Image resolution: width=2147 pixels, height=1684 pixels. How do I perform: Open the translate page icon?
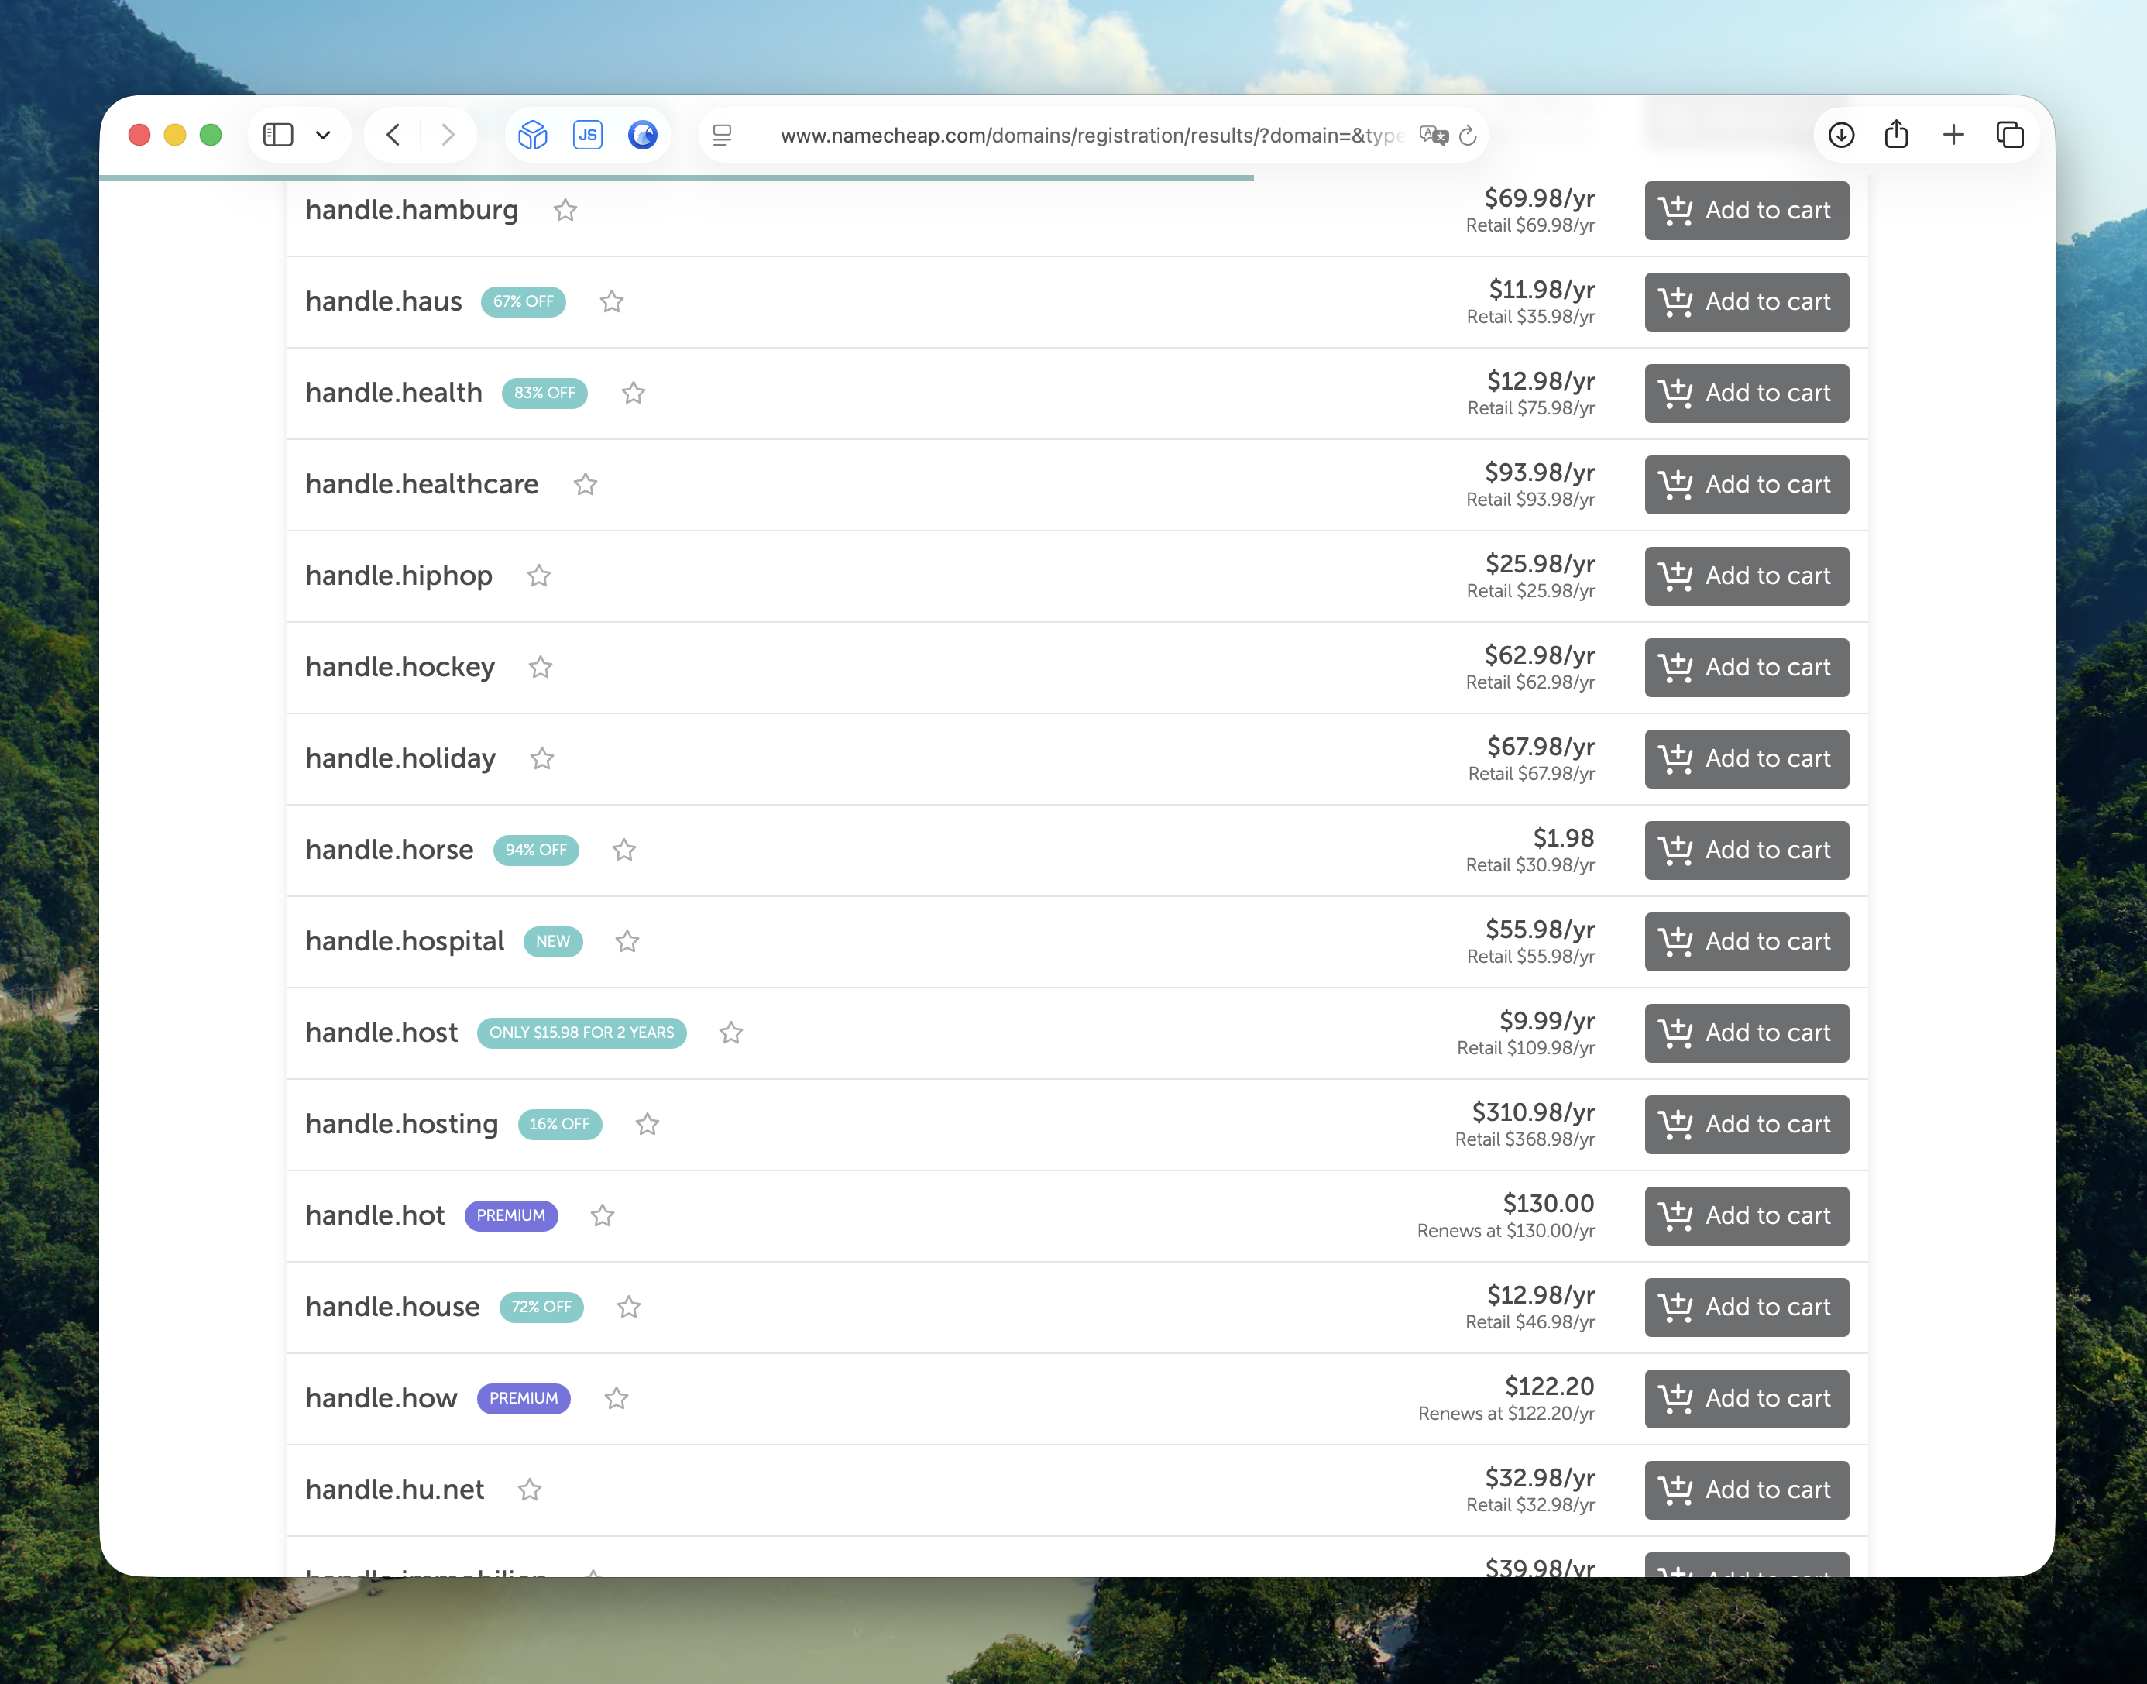(1432, 135)
